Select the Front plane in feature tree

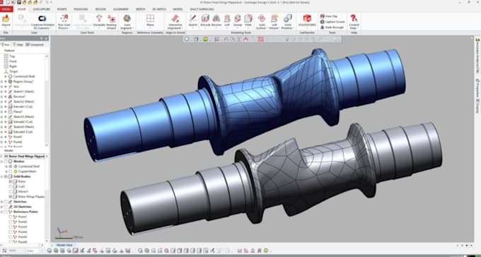click(13, 61)
